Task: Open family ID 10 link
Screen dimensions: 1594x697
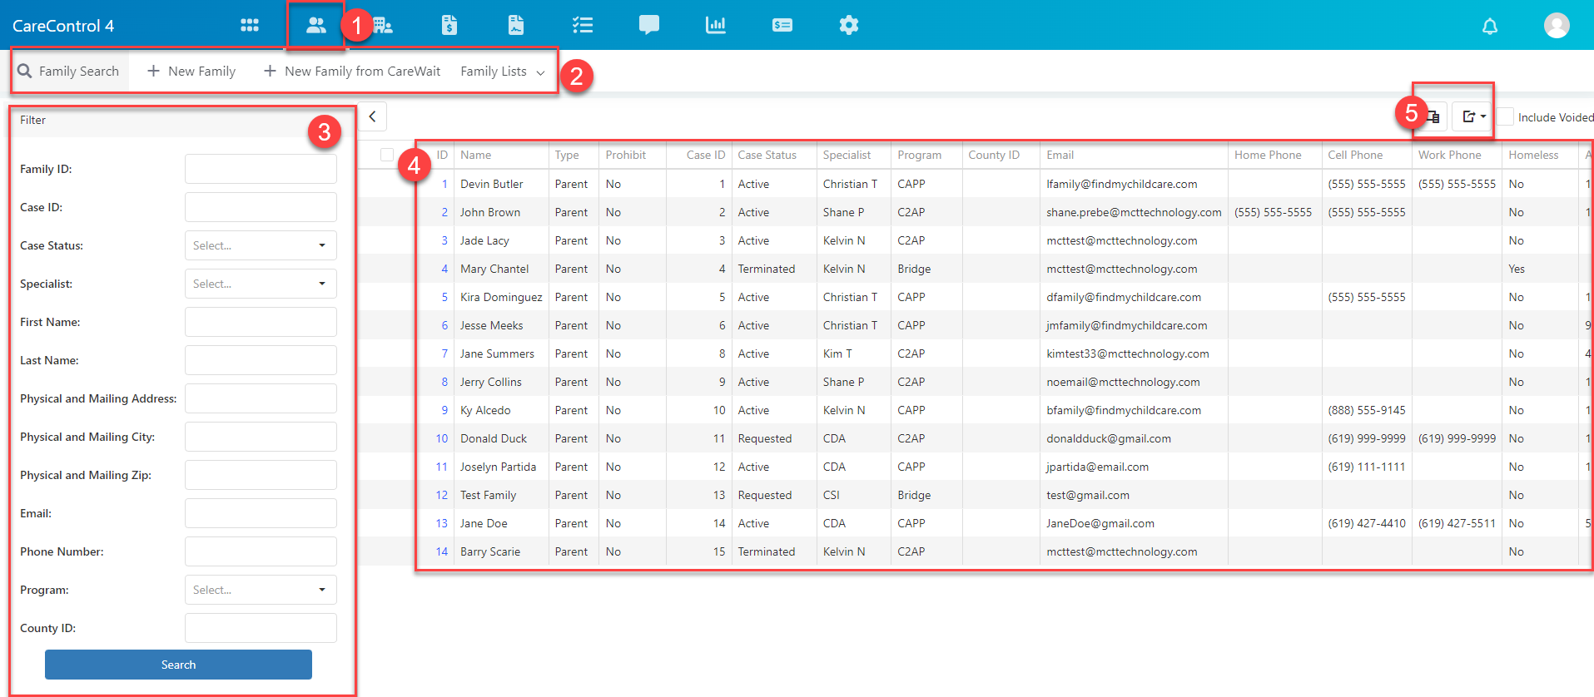Action: pos(442,438)
